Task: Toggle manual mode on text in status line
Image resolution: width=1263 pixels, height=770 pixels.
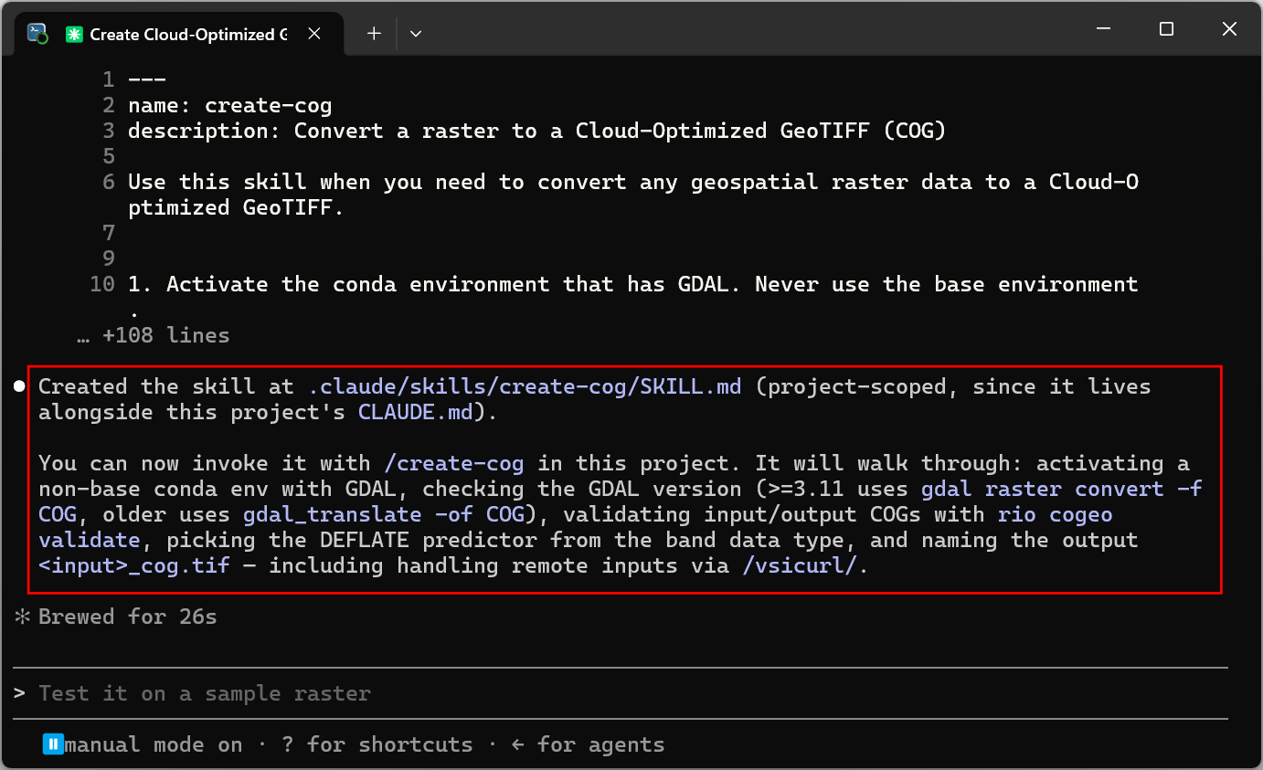Action: pyautogui.click(x=154, y=744)
